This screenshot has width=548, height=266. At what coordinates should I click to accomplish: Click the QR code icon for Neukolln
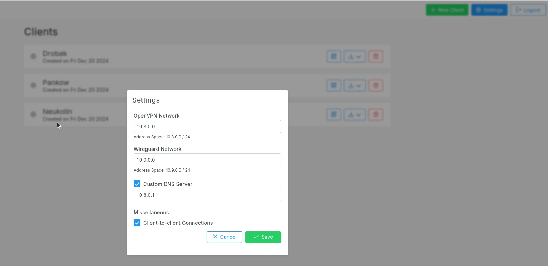(333, 115)
